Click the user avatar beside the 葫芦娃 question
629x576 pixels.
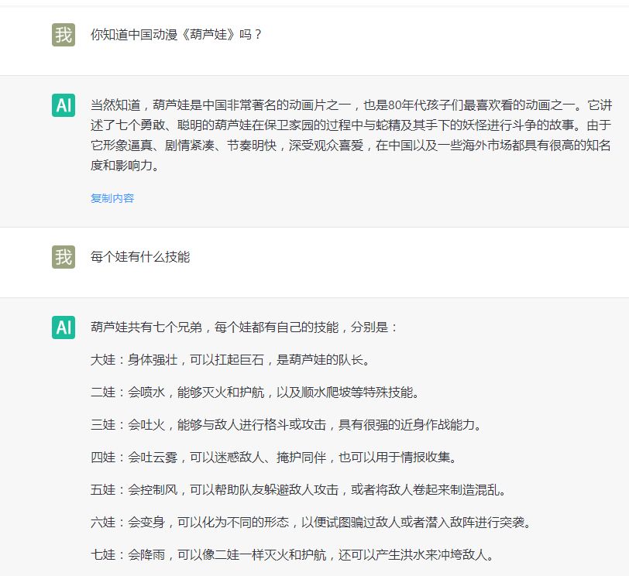click(x=64, y=35)
